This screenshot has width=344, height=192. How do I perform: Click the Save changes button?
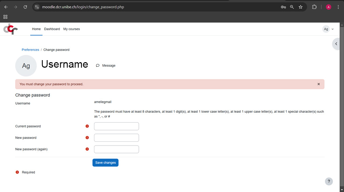105,163
